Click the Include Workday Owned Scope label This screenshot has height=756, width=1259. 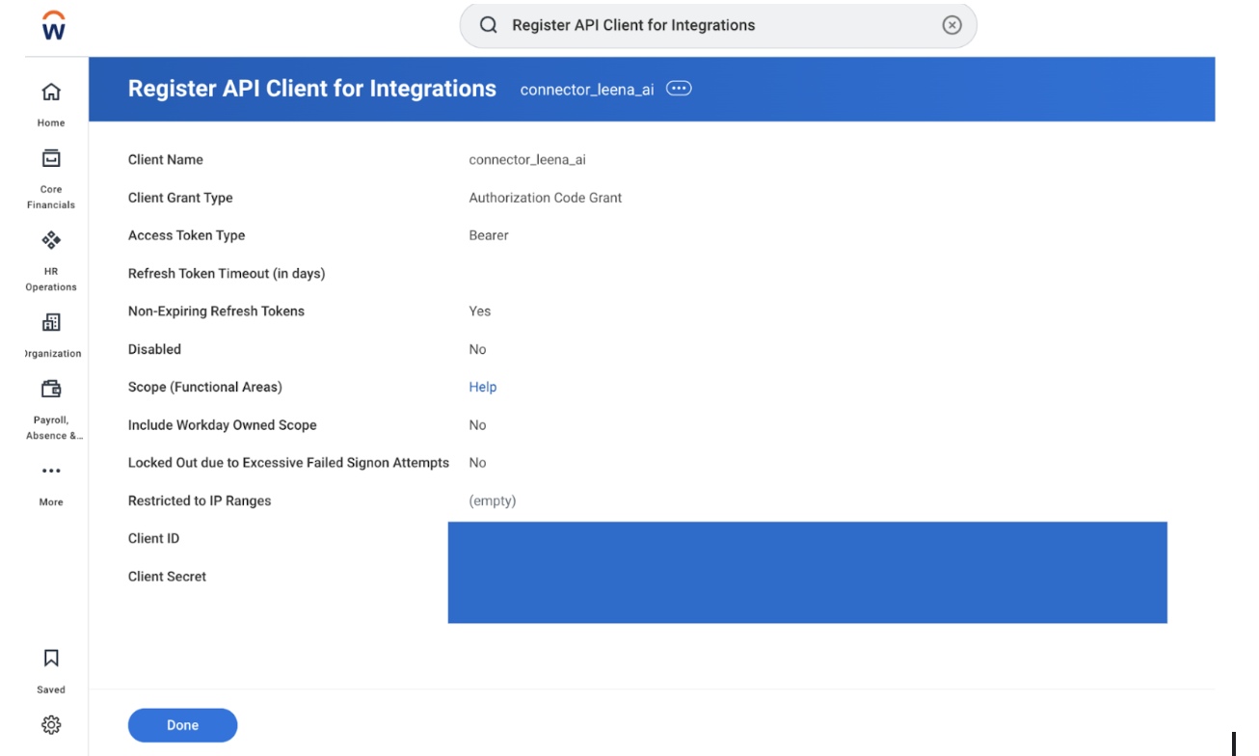click(223, 425)
